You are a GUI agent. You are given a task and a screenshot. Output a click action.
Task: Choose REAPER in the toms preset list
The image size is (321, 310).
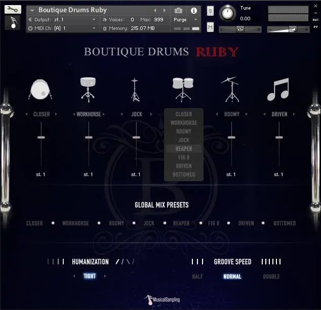click(x=184, y=149)
